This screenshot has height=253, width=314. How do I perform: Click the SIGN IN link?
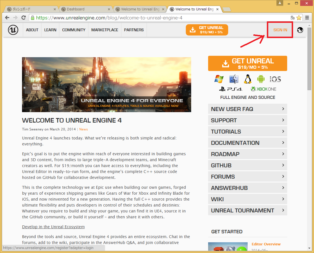280,30
